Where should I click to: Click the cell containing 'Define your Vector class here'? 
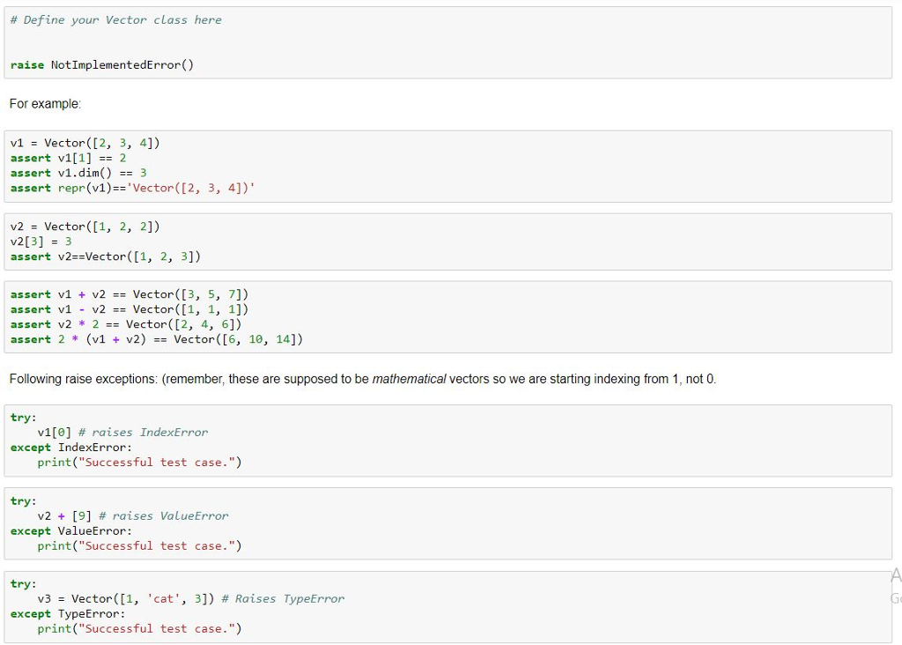pyautogui.click(x=115, y=19)
